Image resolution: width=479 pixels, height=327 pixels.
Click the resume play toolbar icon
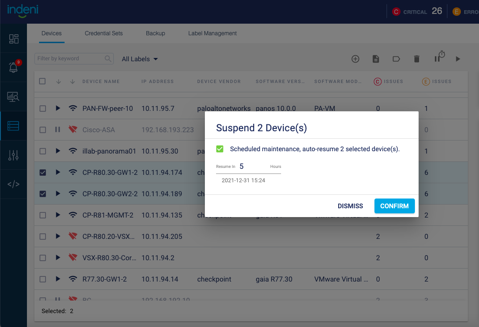(x=458, y=59)
